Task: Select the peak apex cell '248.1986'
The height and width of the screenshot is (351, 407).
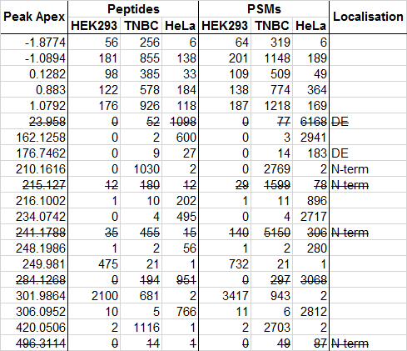Action: point(34,248)
